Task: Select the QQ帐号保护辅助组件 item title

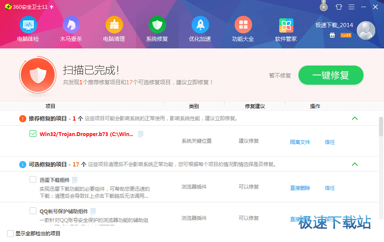Action: [64, 212]
